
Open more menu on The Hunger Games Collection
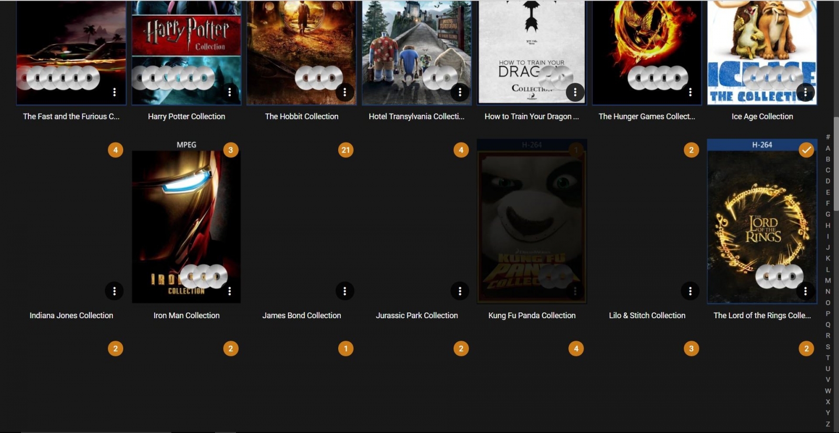pyautogui.click(x=690, y=92)
